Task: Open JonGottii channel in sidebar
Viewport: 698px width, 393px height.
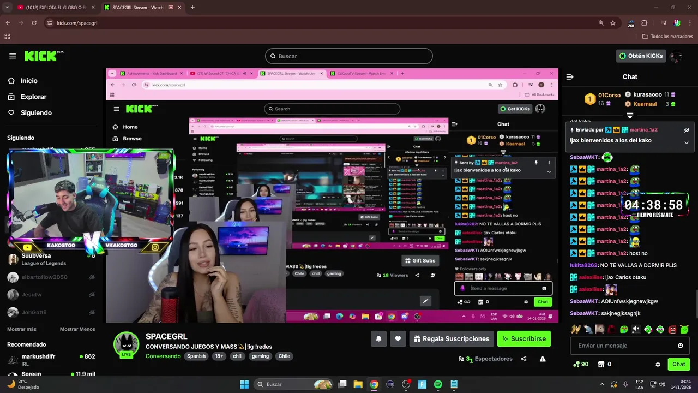Action: point(52,312)
